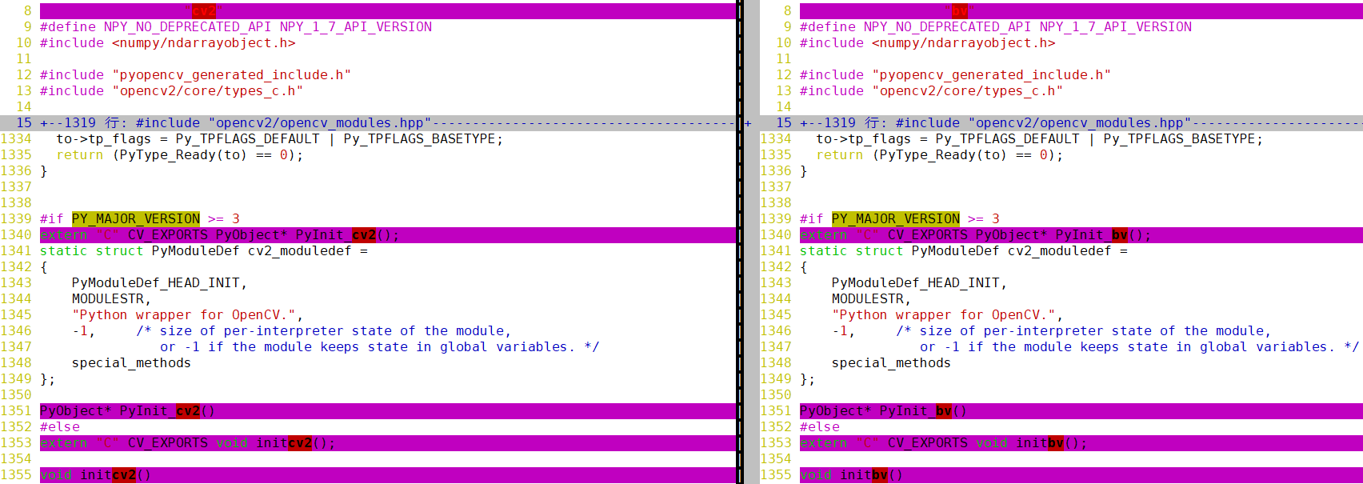1363x484 pixels.
Task: Click "Python wrapper for OpenCV." string, left pane
Action: pyautogui.click(x=184, y=315)
